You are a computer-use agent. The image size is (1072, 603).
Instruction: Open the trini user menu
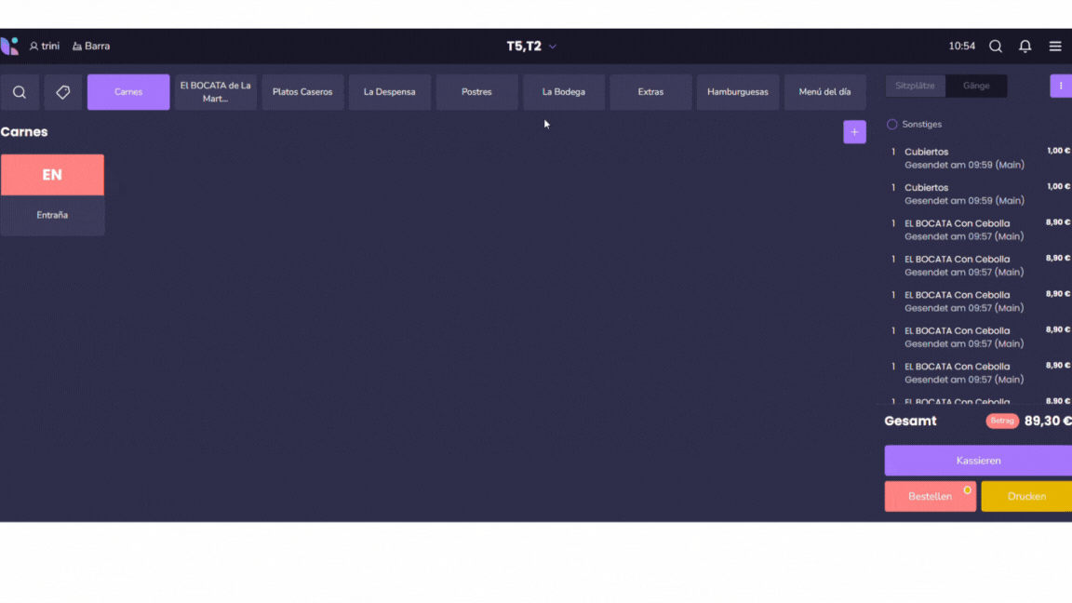pyautogui.click(x=44, y=47)
